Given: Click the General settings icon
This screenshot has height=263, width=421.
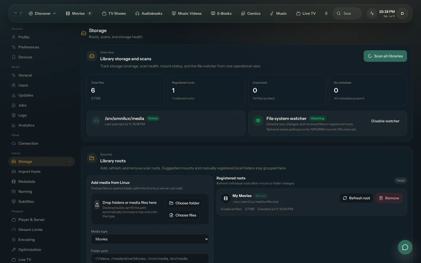Looking at the screenshot, I should click(14, 75).
